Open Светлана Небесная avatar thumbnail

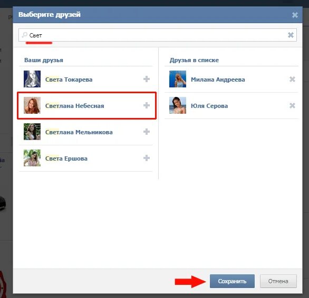(x=32, y=105)
